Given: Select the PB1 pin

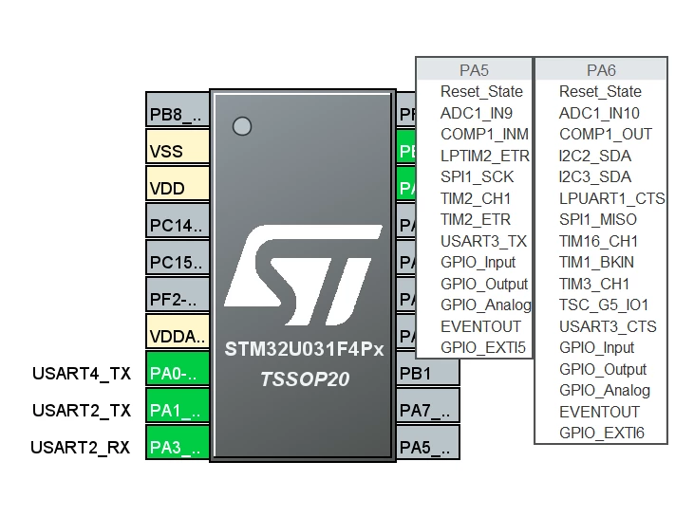Looking at the screenshot, I should click(x=428, y=371).
